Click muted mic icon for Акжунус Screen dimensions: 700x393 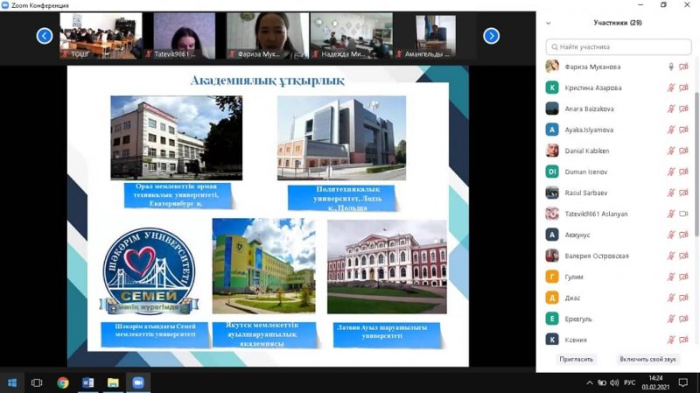(x=670, y=235)
